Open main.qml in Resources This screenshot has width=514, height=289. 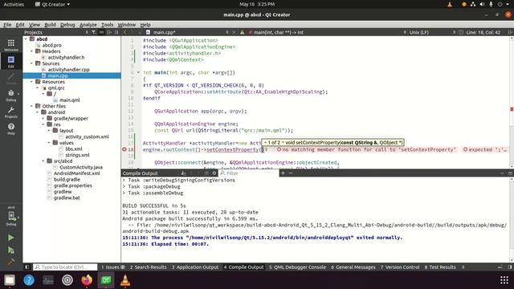(70, 100)
